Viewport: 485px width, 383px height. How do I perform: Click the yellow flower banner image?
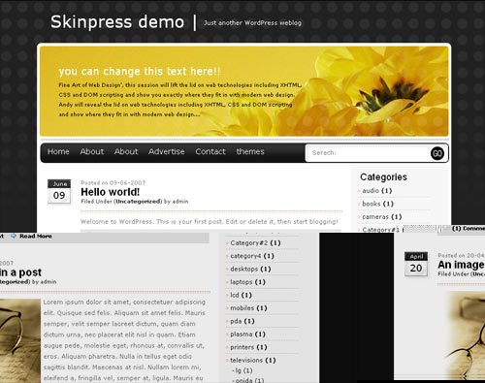[x=244, y=91]
